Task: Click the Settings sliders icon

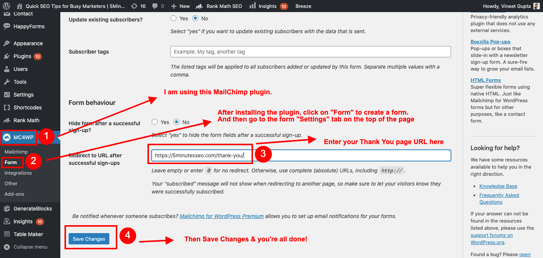Action: click(x=6, y=95)
